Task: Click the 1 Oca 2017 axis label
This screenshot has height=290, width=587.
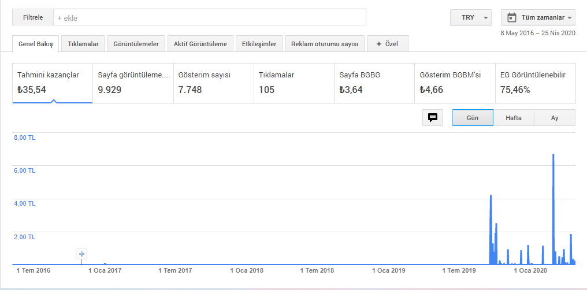Action: coord(105,270)
